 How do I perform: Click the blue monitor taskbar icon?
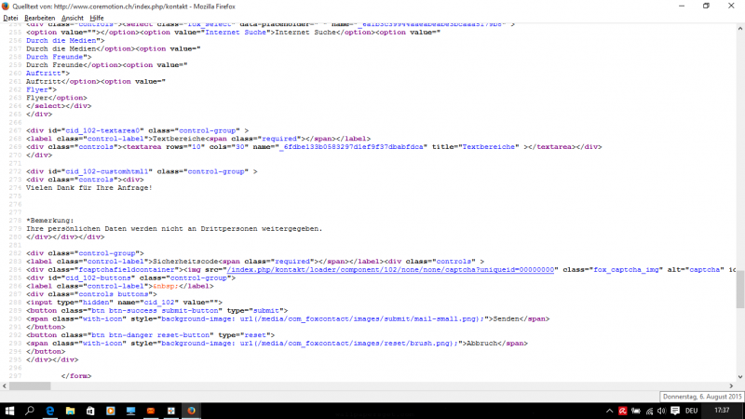click(130, 411)
